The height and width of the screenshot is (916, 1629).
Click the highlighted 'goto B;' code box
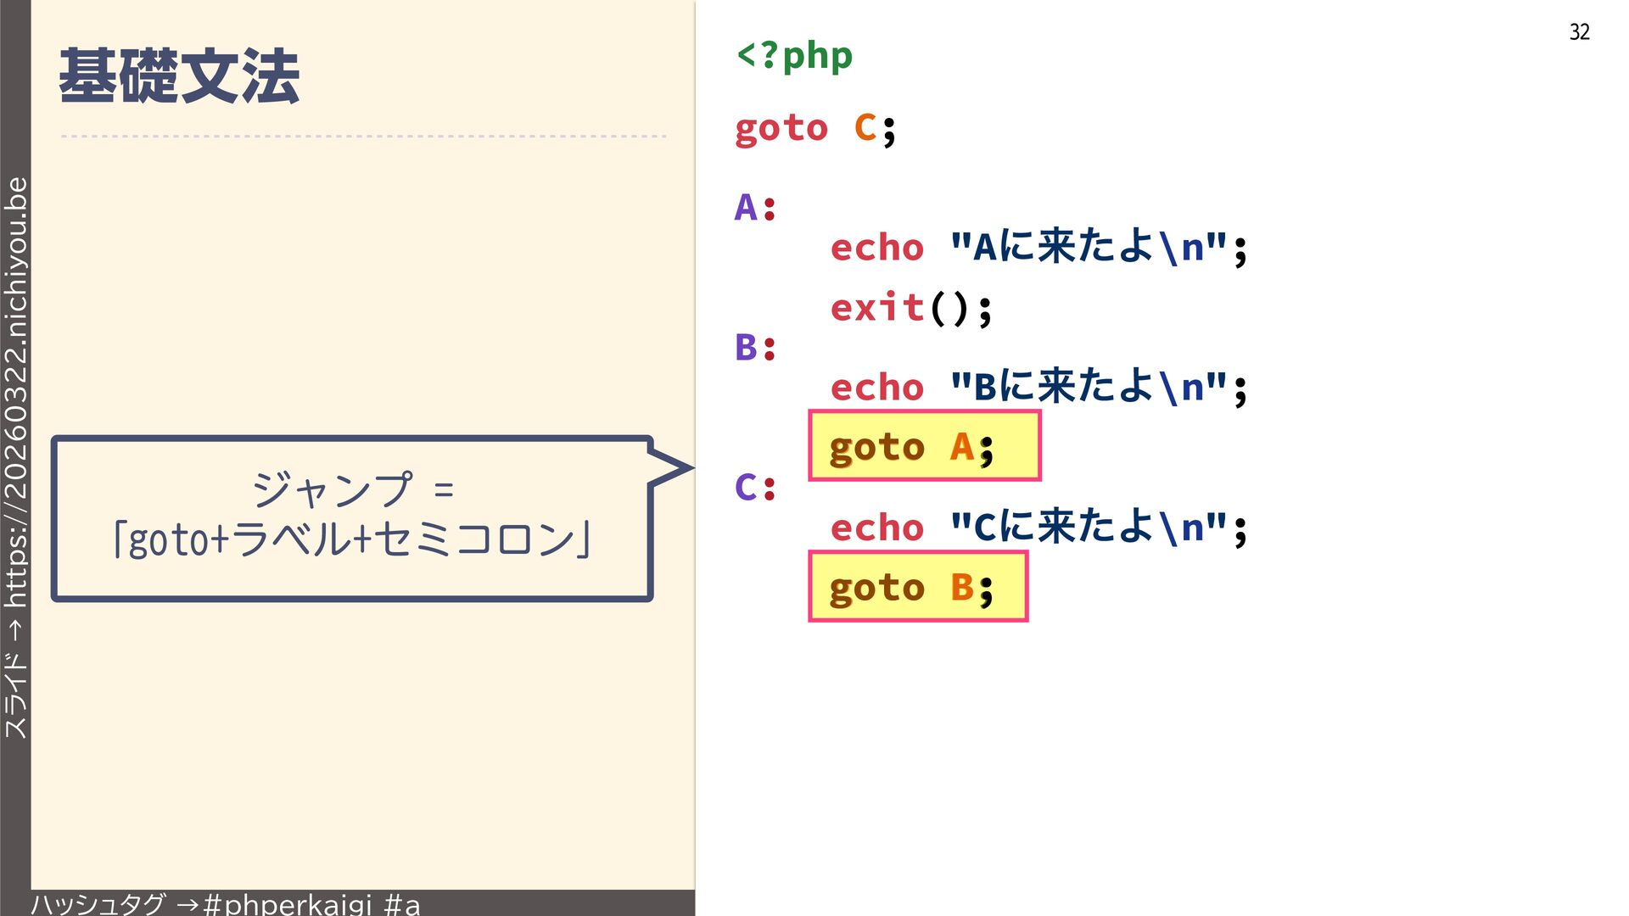tap(917, 587)
